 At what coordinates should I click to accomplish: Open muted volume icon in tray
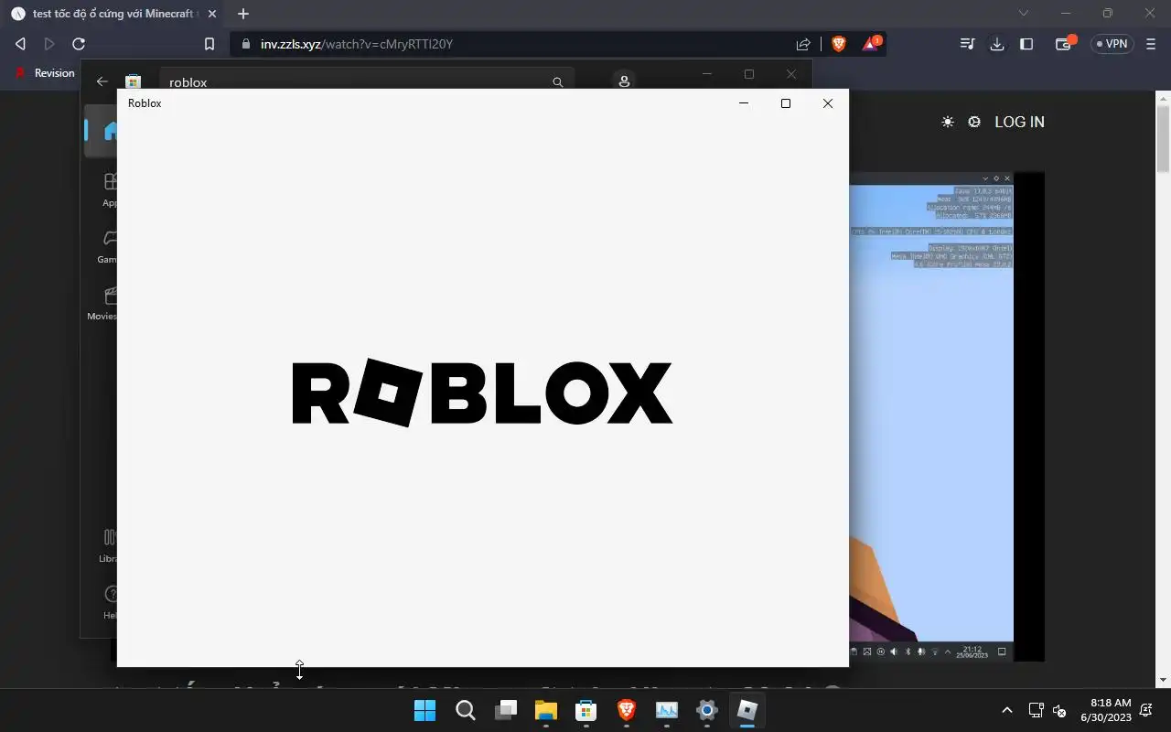point(1059,710)
